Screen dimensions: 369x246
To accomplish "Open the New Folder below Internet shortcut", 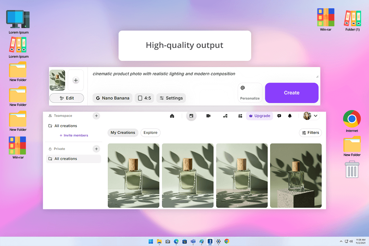I will pyautogui.click(x=352, y=146).
